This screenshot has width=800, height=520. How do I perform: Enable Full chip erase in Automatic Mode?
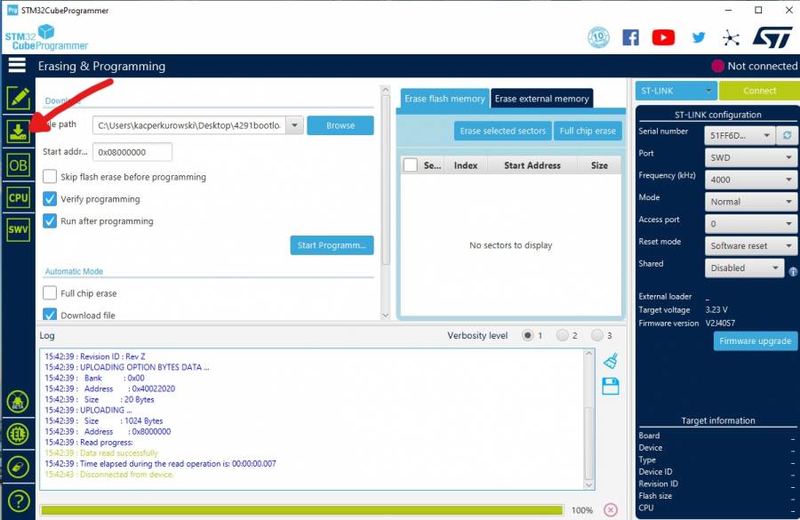click(50, 293)
